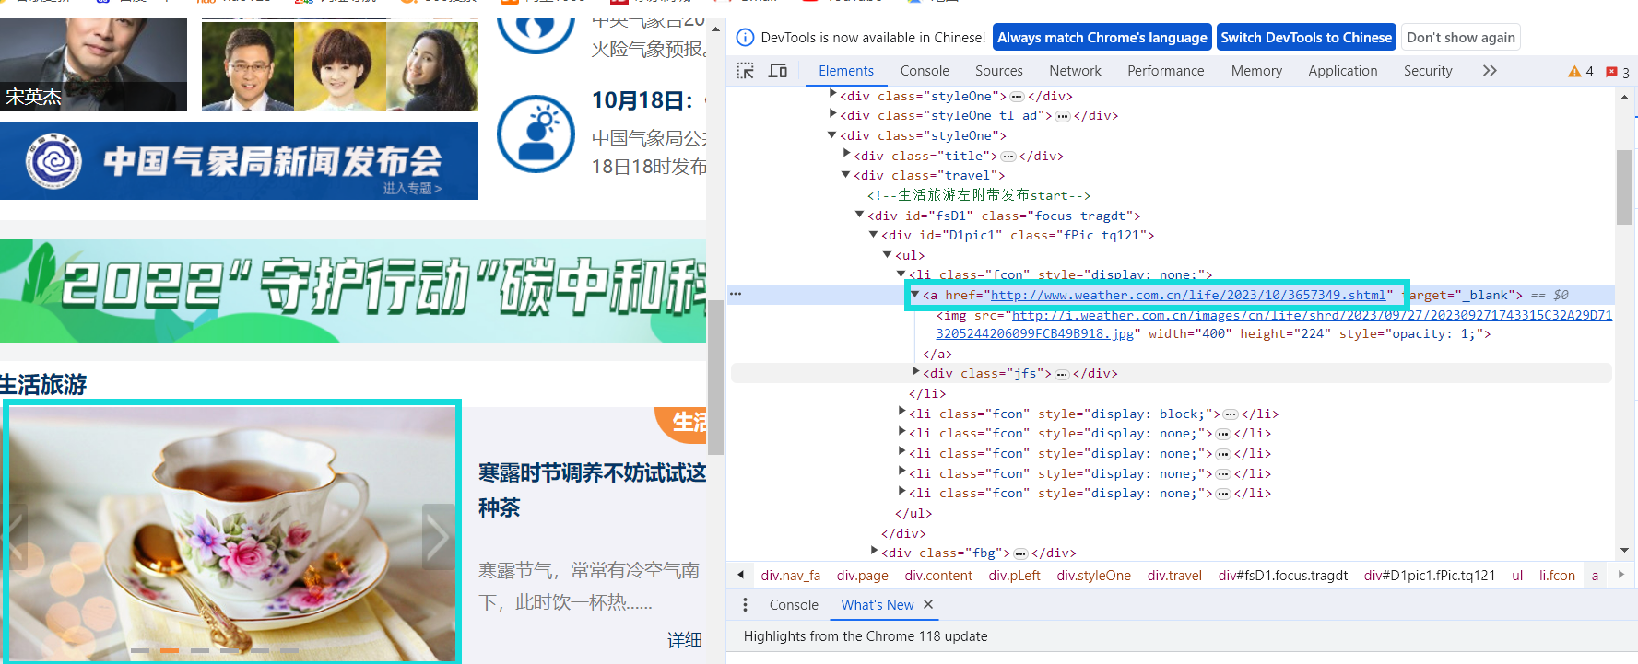Click Always match Chrome's language button
The width and height of the screenshot is (1638, 664).
click(x=1102, y=38)
